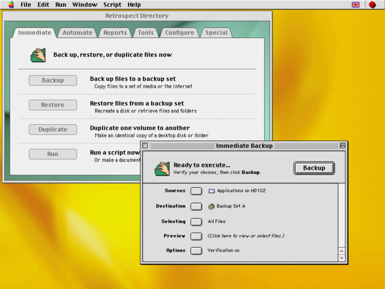The height and width of the screenshot is (289, 385).
Task: Open the Apple menu icon
Action: (11, 5)
